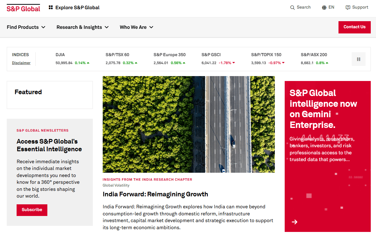Select the S&P/TSX 60 index entry

121,59
